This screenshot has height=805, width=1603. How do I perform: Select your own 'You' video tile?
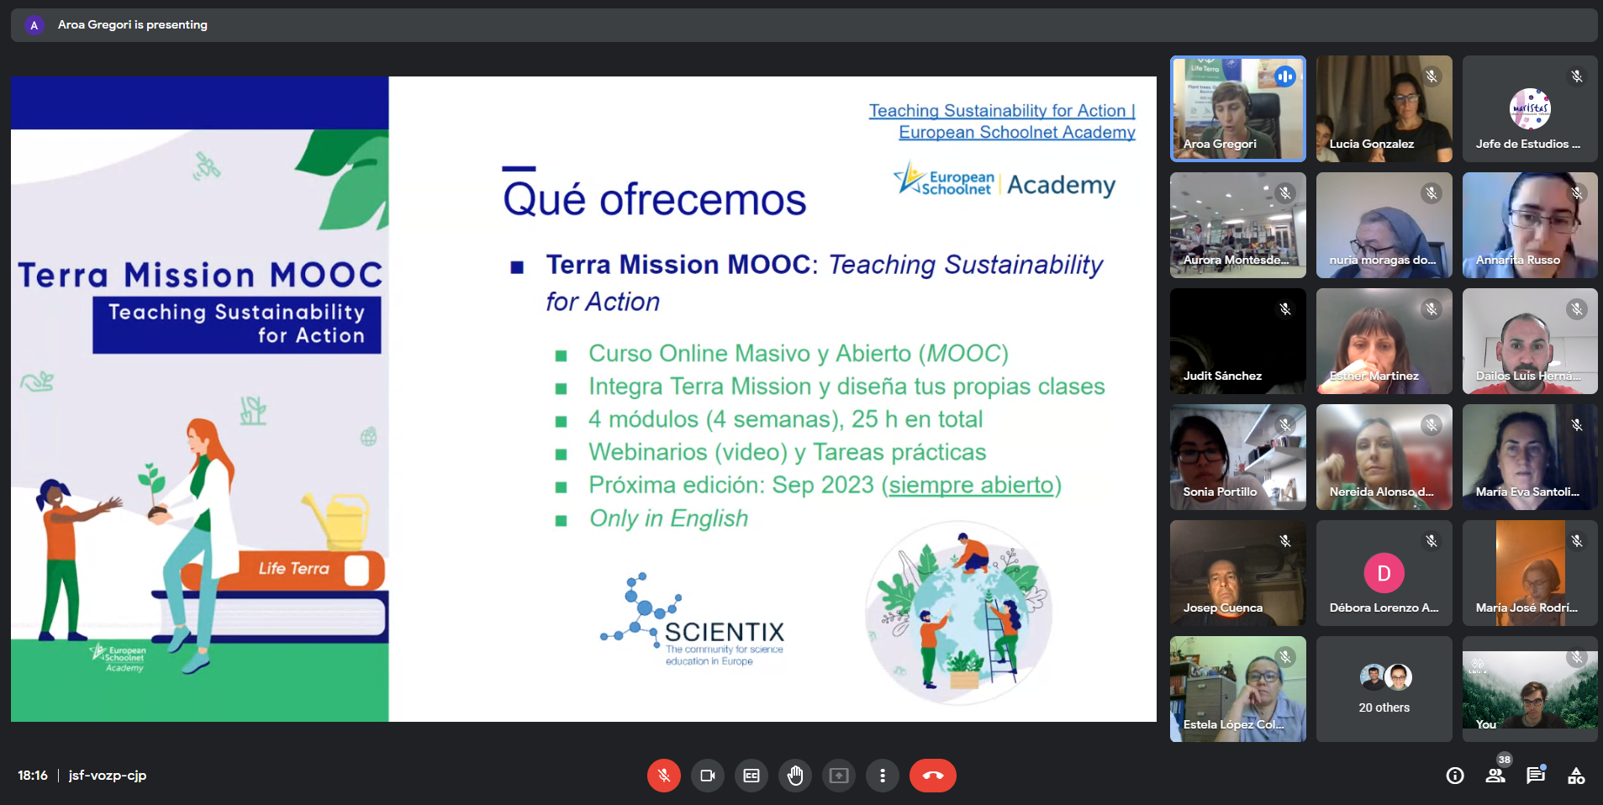tap(1530, 689)
